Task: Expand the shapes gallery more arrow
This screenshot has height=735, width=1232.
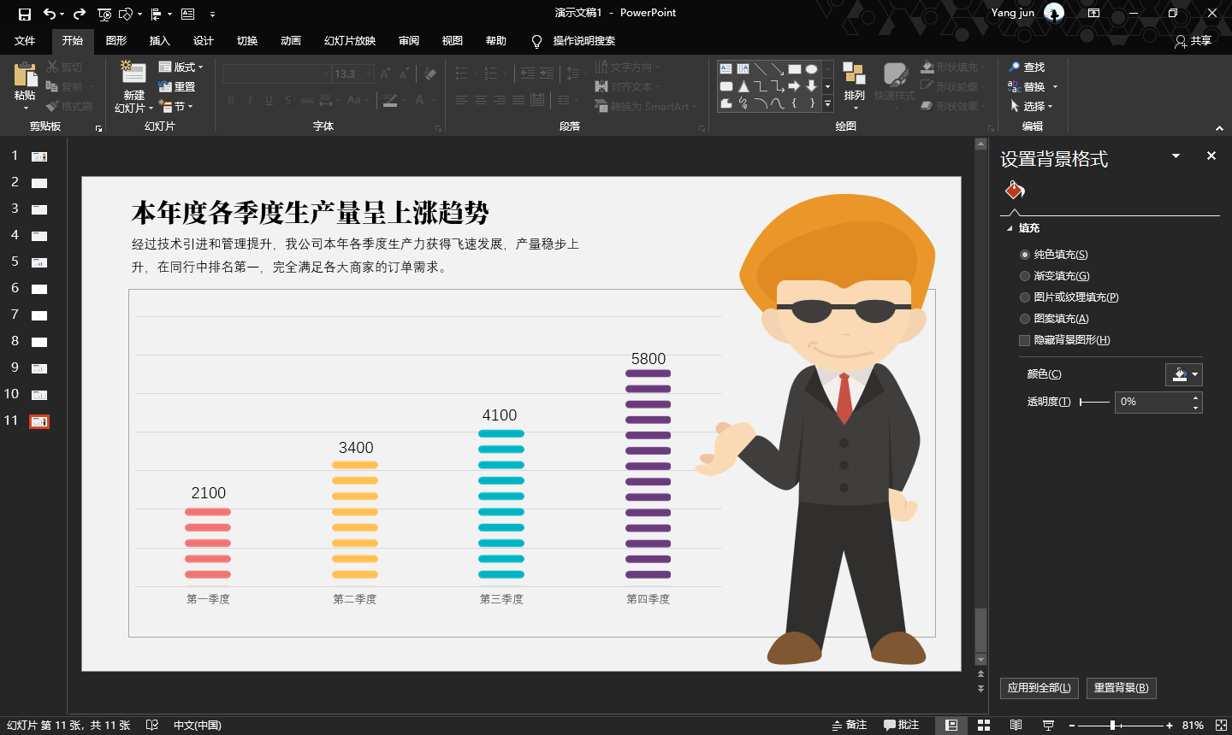Action: [827, 103]
